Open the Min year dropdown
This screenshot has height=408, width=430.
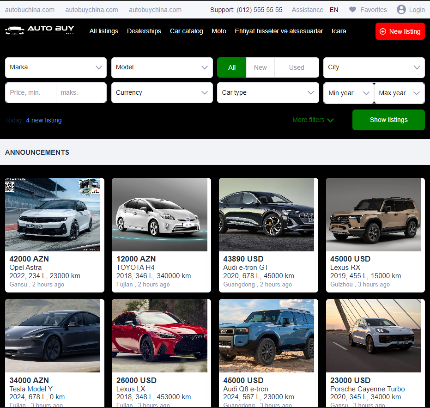pyautogui.click(x=349, y=93)
